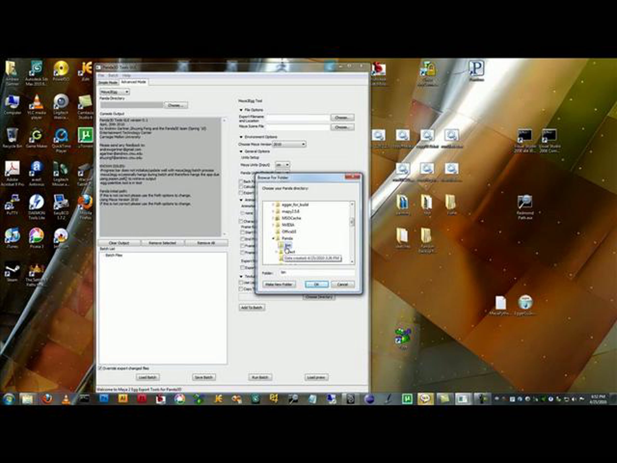Click the Clear Output button
This screenshot has height=463, width=617.
(x=119, y=243)
